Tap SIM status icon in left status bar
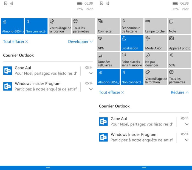This screenshot has width=192, height=170. coord(6,3)
